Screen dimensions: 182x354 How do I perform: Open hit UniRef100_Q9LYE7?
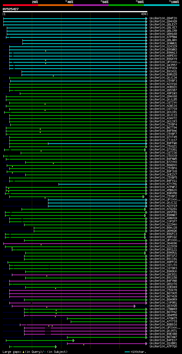[x=163, y=28]
